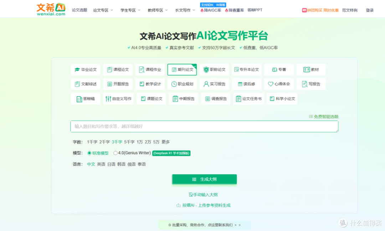Open the 批量采购、商务合作 contact banner
Viewport: 385px width, 231px height.
[x=204, y=225]
